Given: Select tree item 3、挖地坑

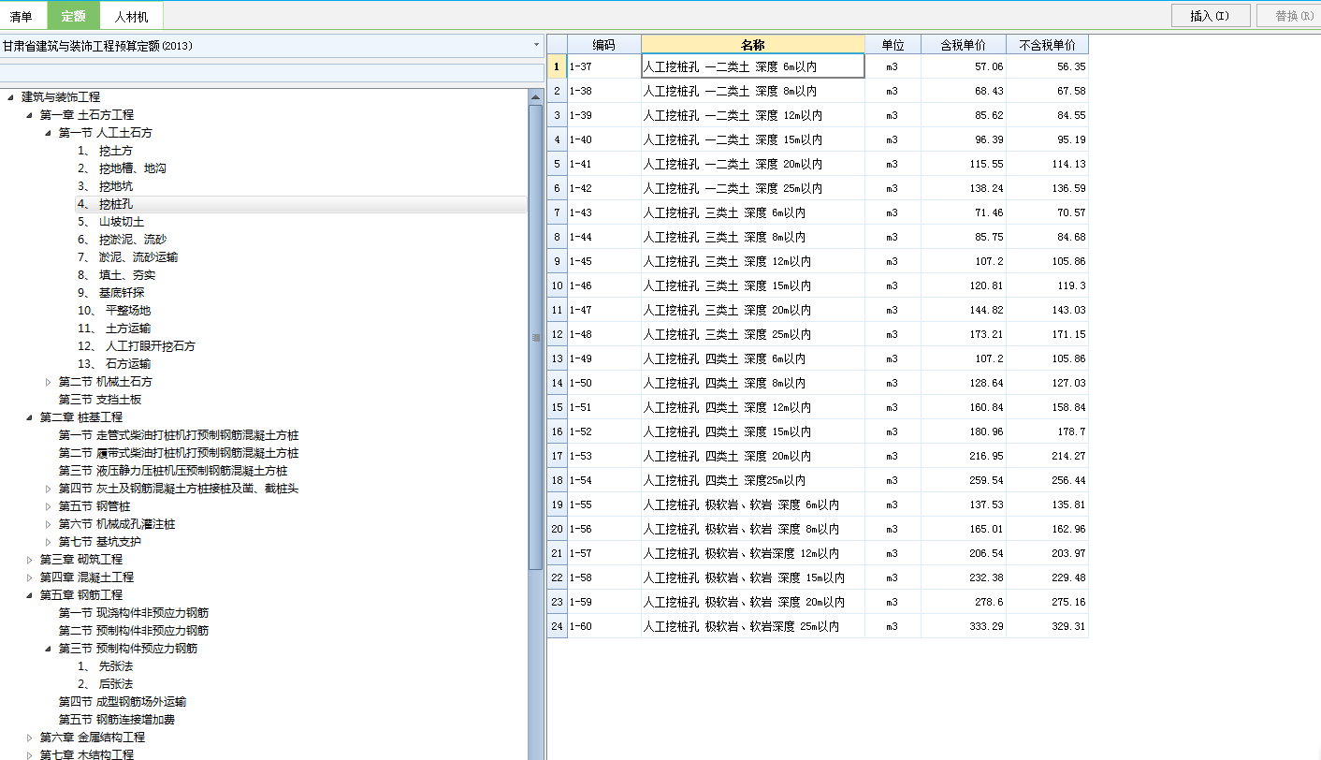Looking at the screenshot, I should coord(105,186).
